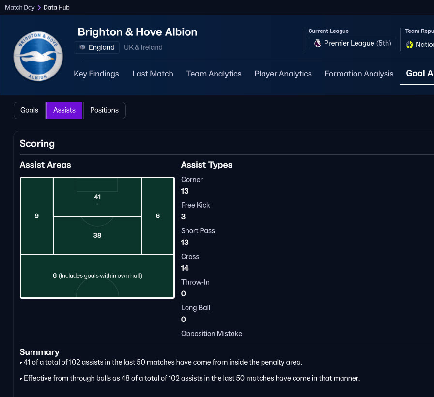Click the Brighton & Hove Albion club badge
Image resolution: width=434 pixels, height=397 pixels.
38,56
